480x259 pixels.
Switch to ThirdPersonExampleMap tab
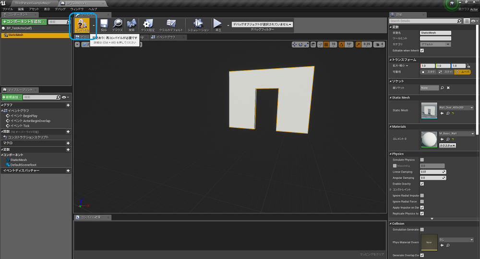(x=33, y=3)
